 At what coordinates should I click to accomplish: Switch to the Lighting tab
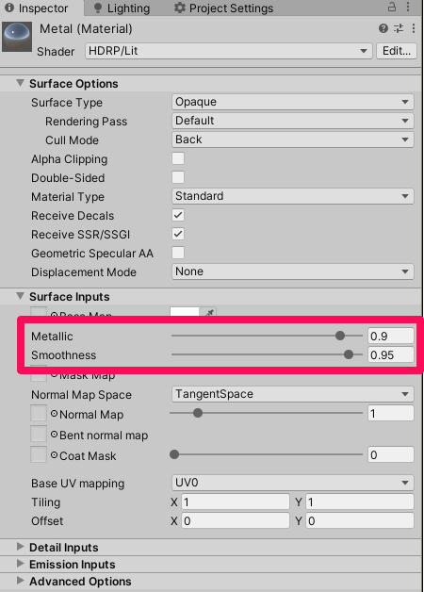(122, 8)
